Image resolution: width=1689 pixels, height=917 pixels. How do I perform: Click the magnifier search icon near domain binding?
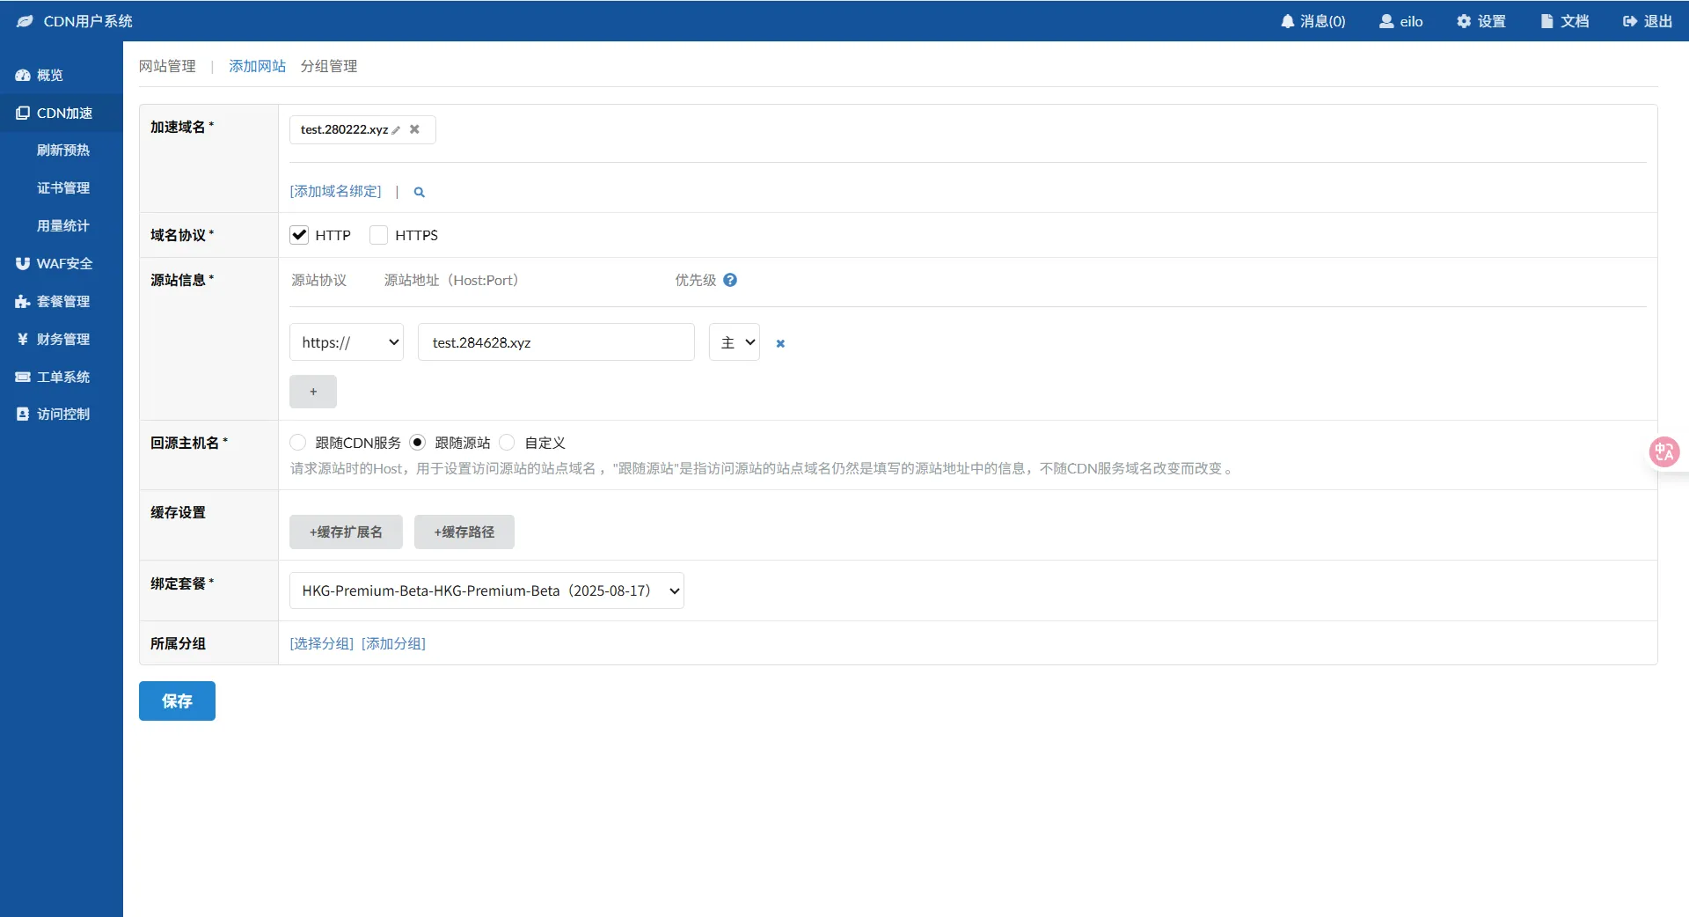[x=420, y=192]
